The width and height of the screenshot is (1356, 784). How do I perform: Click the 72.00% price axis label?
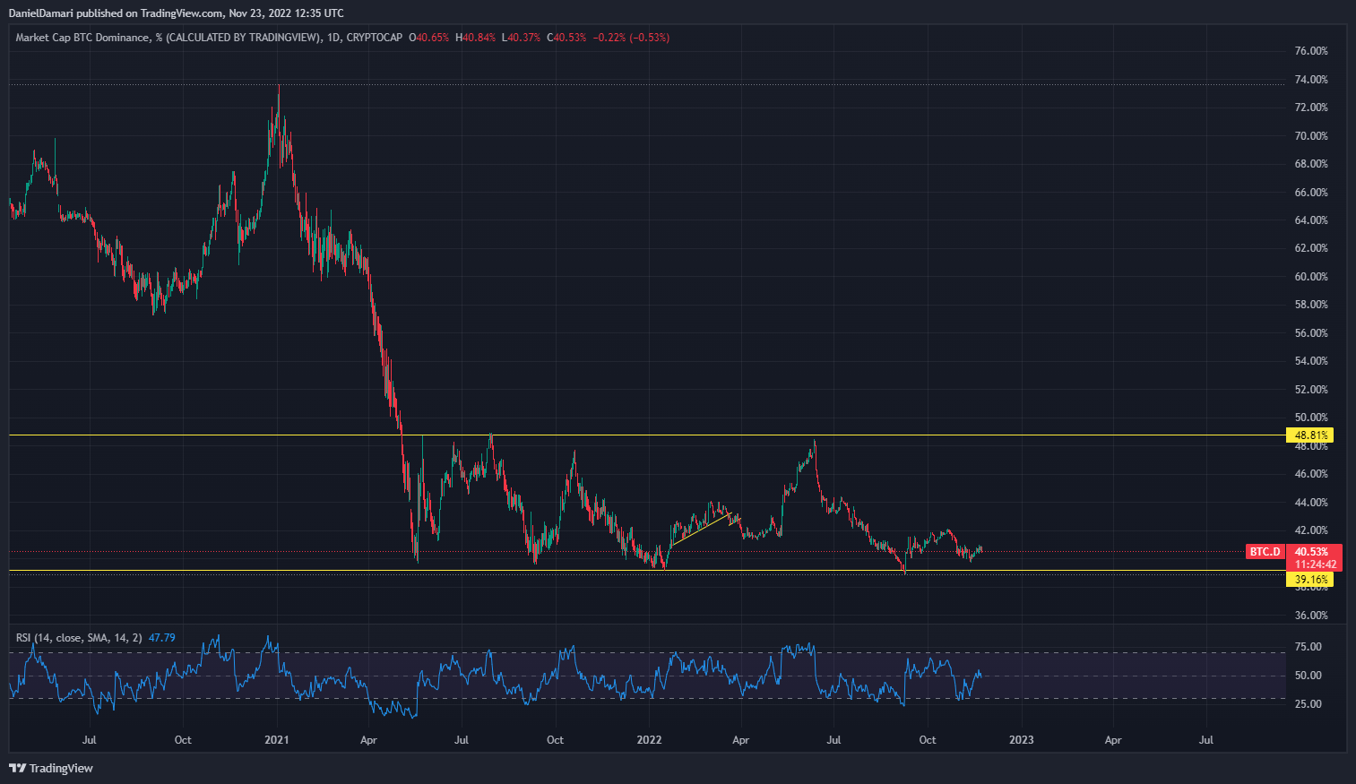pos(1311,108)
